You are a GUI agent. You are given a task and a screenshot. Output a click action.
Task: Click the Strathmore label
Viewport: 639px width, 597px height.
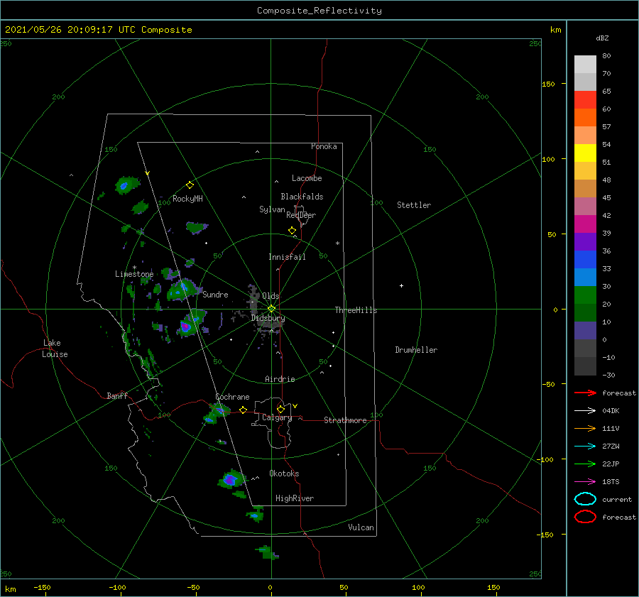(x=345, y=420)
